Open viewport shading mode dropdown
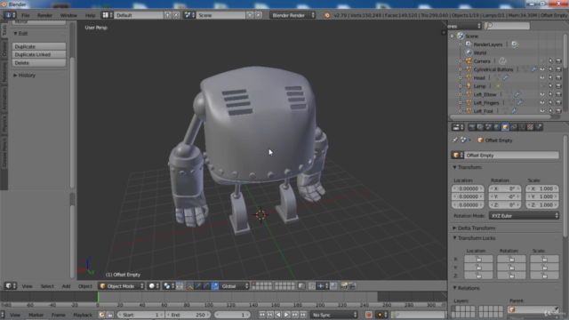The image size is (569, 320). point(154,286)
